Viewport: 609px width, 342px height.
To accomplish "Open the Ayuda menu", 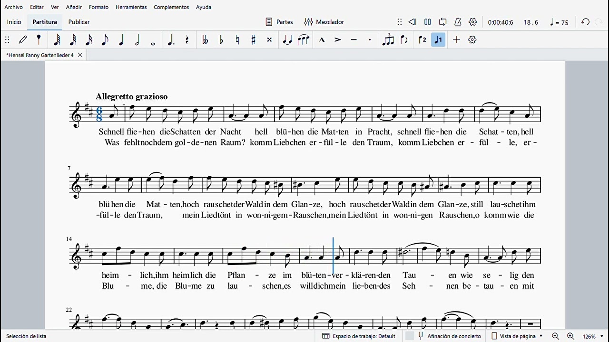I will pyautogui.click(x=204, y=7).
